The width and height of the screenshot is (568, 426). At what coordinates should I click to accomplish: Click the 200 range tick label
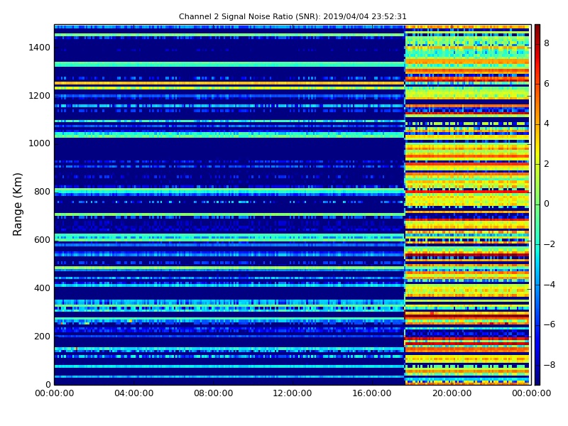coord(42,336)
